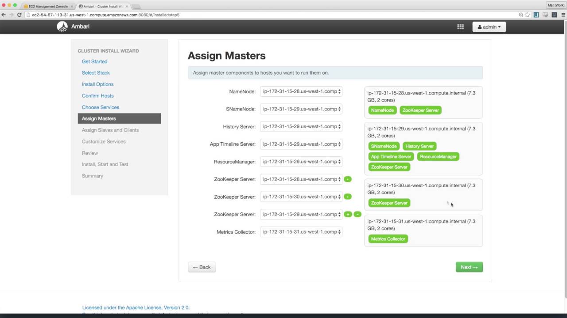Click the browser back arrow
This screenshot has width=567, height=318.
point(4,15)
